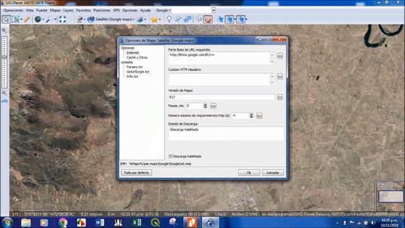Image resolution: width=405 pixels, height=228 pixels.
Task: Click restore button beside Custom HTTP Headers
Action: pos(280,77)
